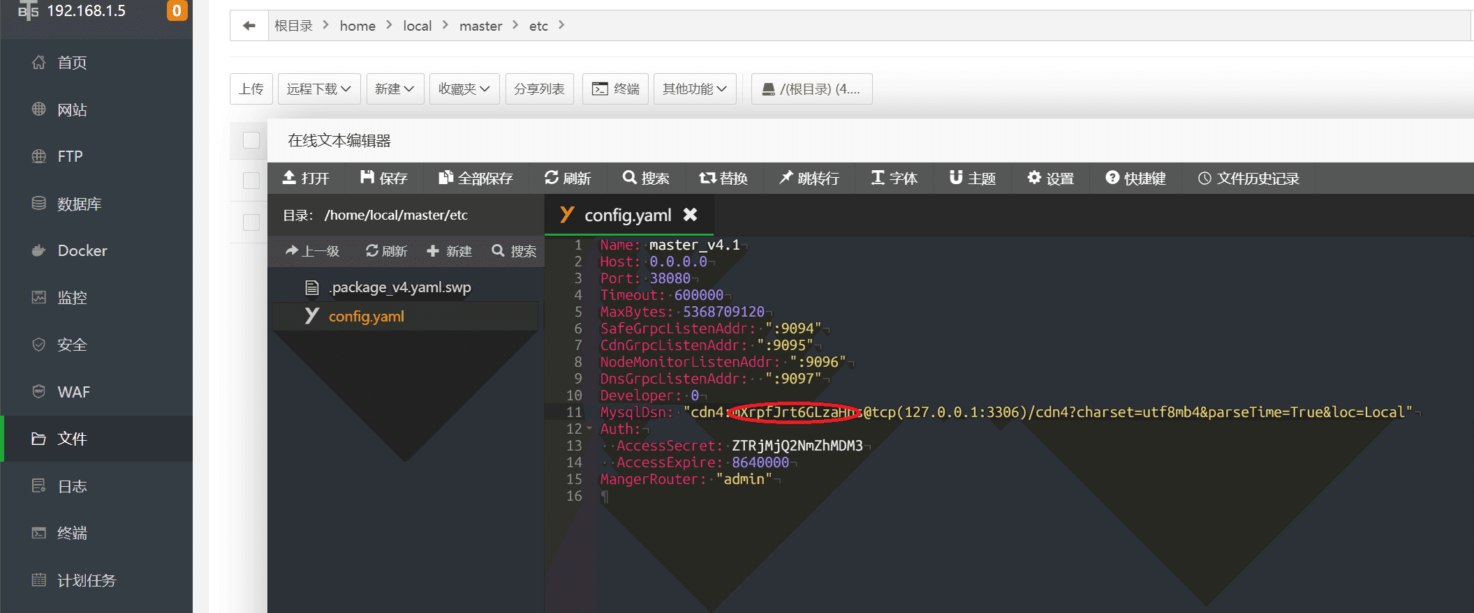This screenshot has height=613, width=1474.
Task: Click the 监控 monitor icon in sidebar
Action: tap(39, 297)
